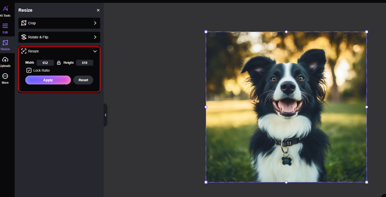Click the Rotate & Flip icon

click(24, 37)
